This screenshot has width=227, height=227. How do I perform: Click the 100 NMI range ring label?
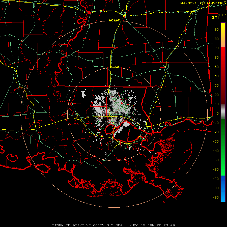114,20
